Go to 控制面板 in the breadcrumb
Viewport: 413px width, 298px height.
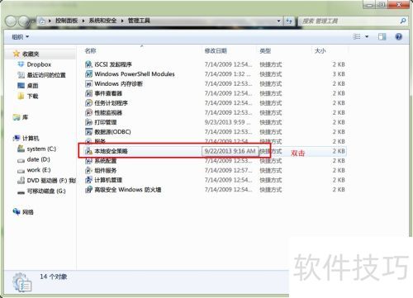point(66,21)
